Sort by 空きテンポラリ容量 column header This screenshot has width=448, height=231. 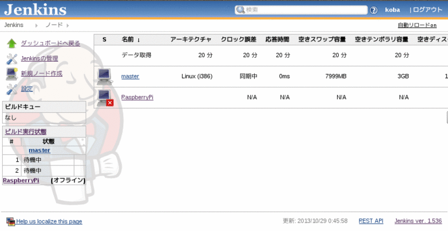point(382,39)
